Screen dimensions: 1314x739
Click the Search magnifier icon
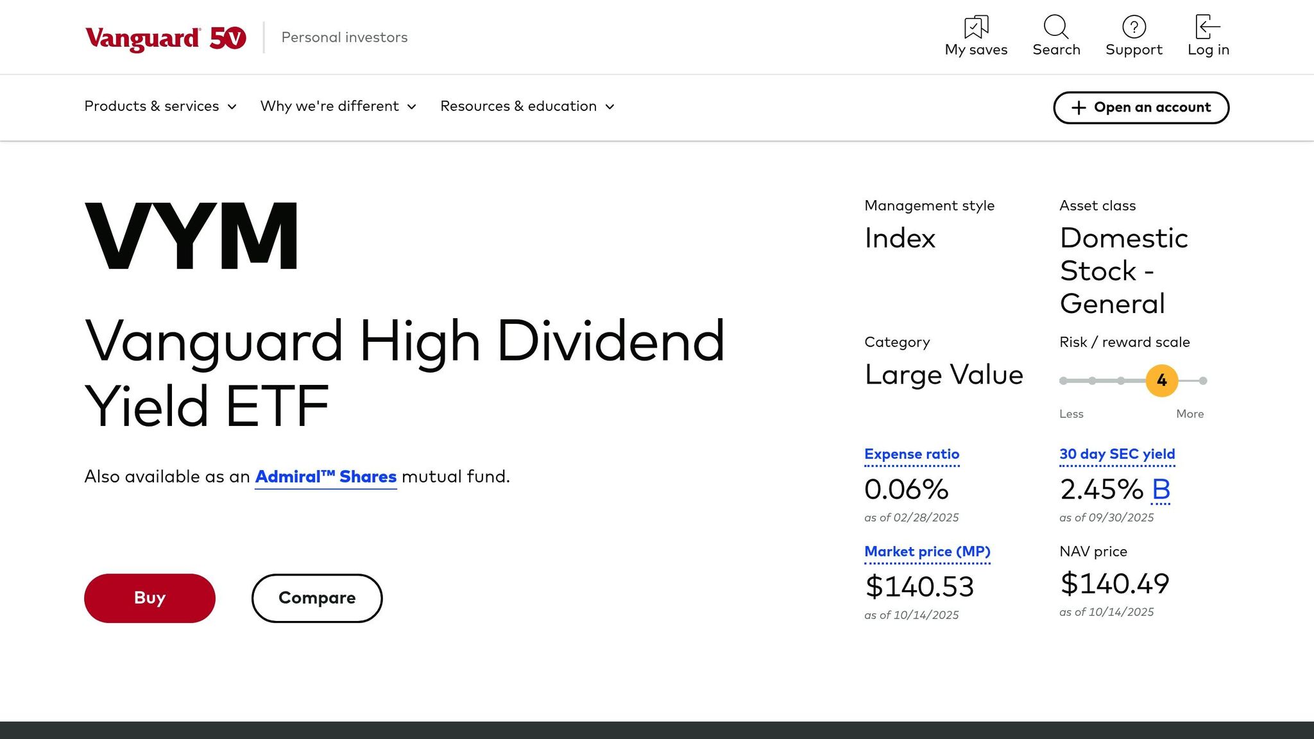coord(1056,27)
